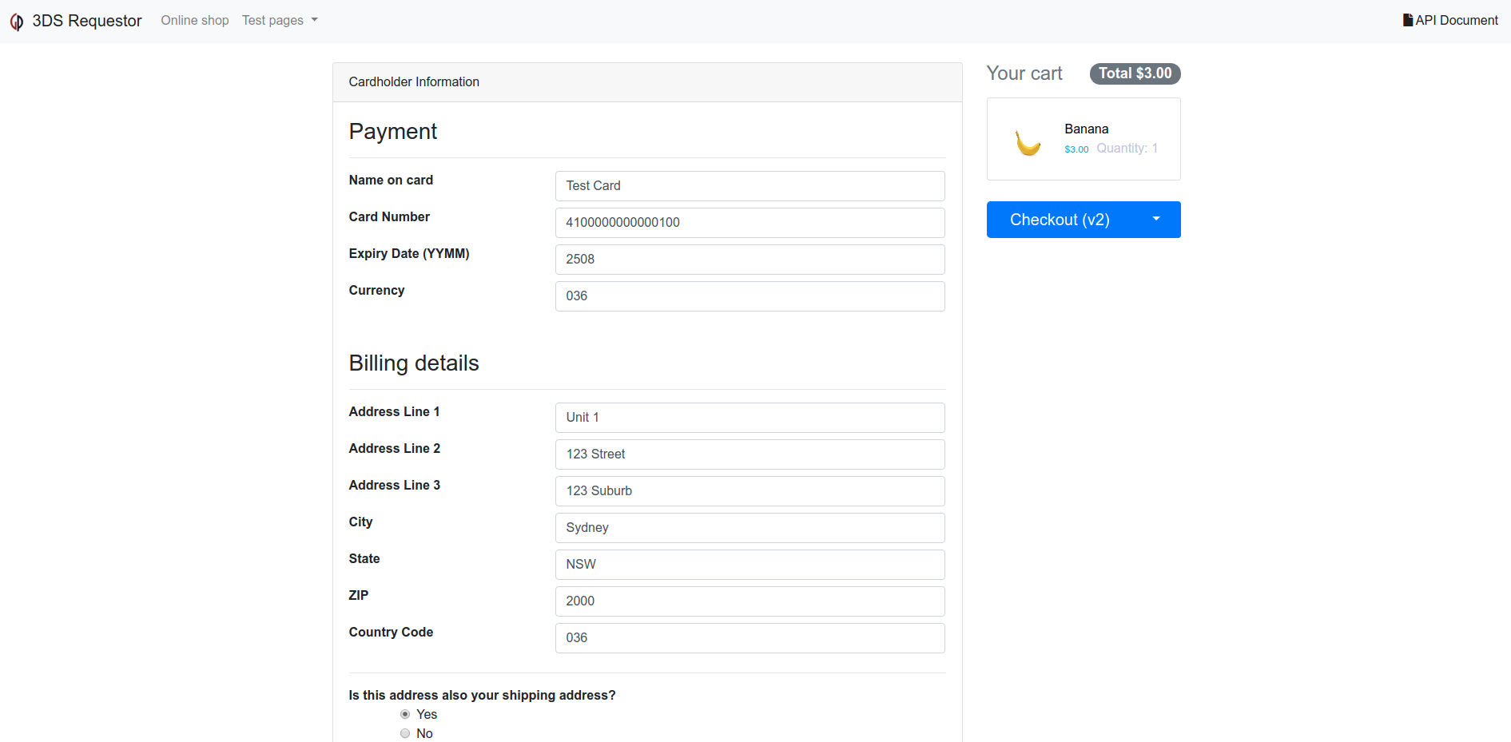Image resolution: width=1511 pixels, height=742 pixels.
Task: Click the API Document file icon
Action: 1407,20
